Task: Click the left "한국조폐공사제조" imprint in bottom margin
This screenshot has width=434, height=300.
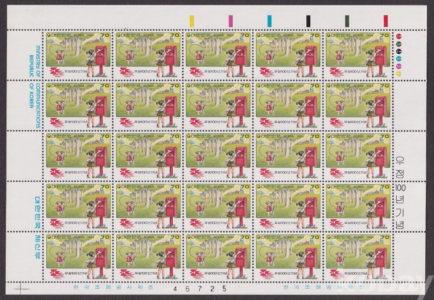Action: [x=113, y=287]
